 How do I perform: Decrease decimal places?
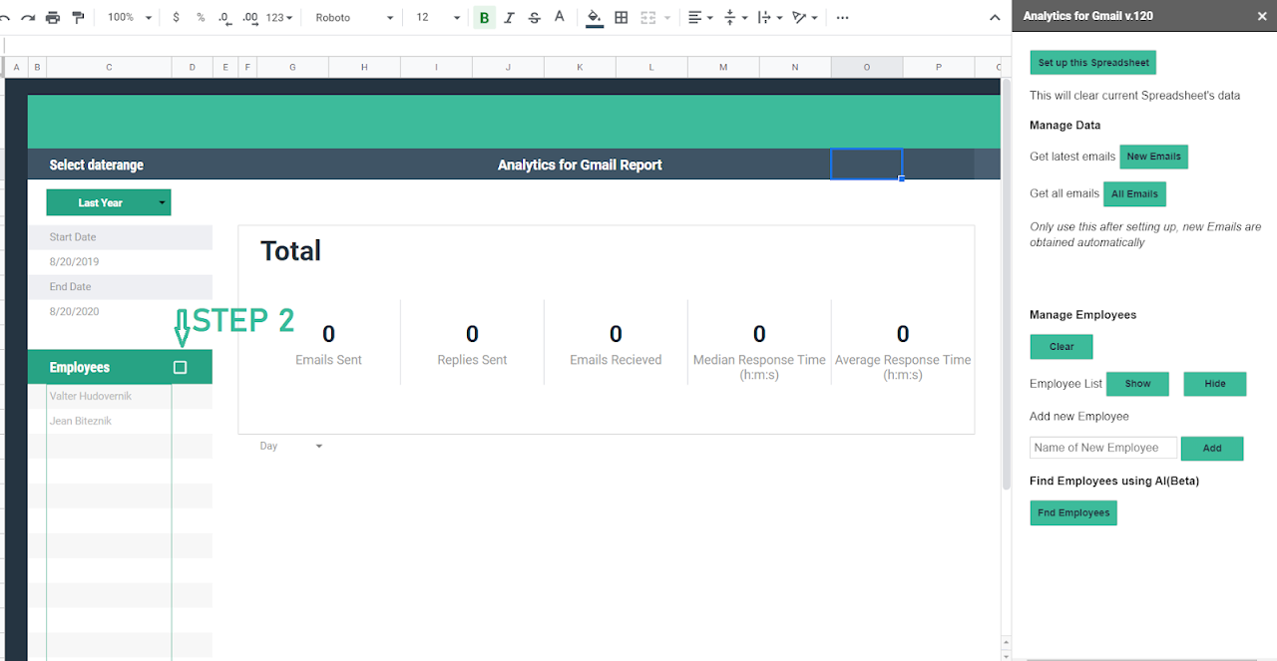click(x=224, y=18)
